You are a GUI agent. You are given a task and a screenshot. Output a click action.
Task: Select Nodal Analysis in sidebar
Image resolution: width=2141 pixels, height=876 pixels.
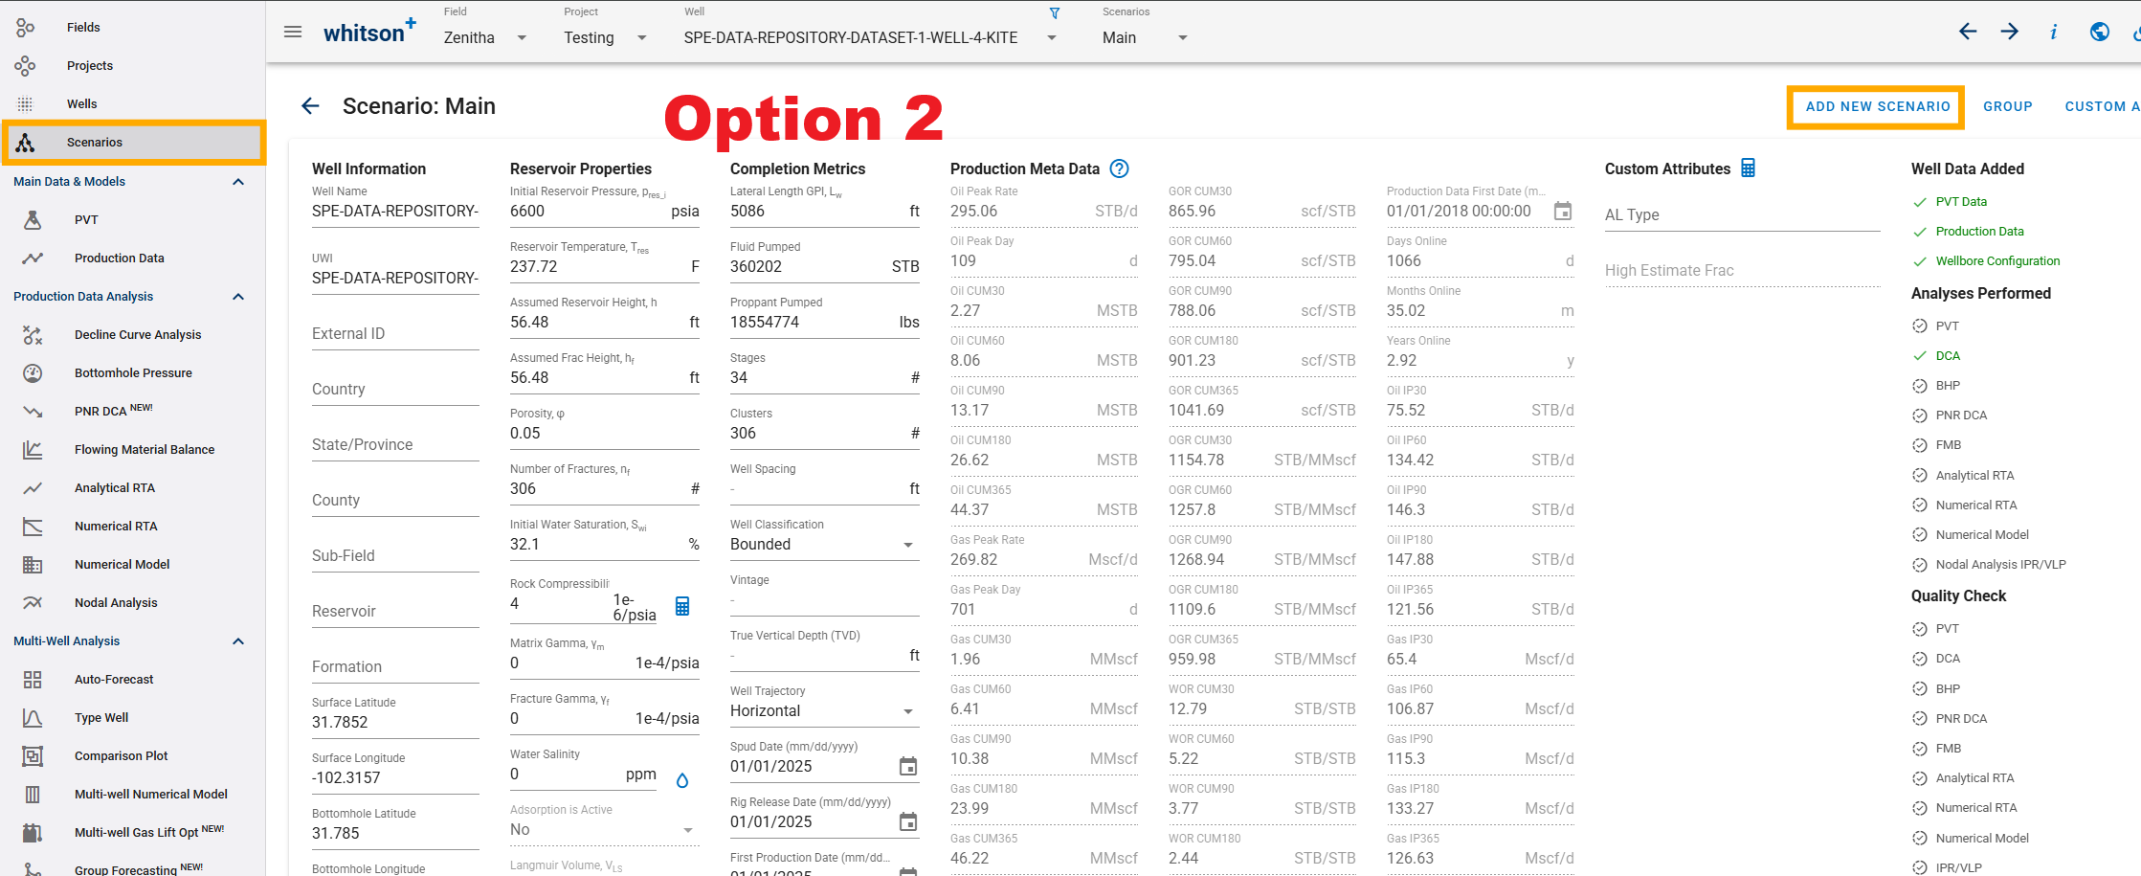click(116, 603)
